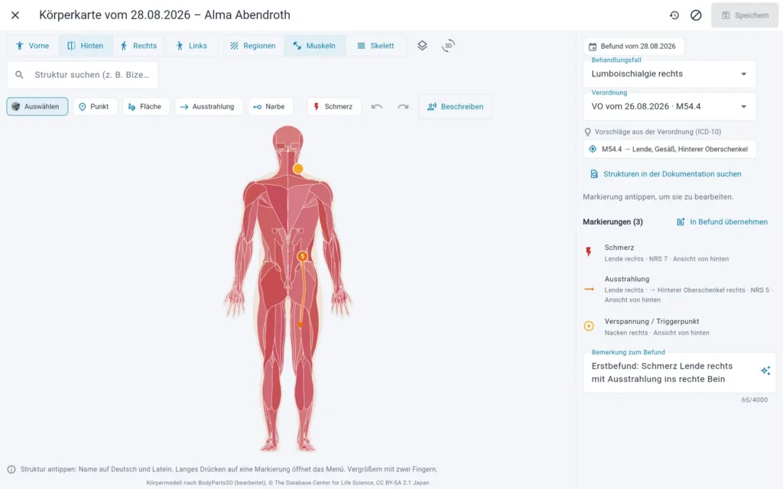Open the Verordnung dropdown
This screenshot has width=783, height=489.
[x=669, y=106]
